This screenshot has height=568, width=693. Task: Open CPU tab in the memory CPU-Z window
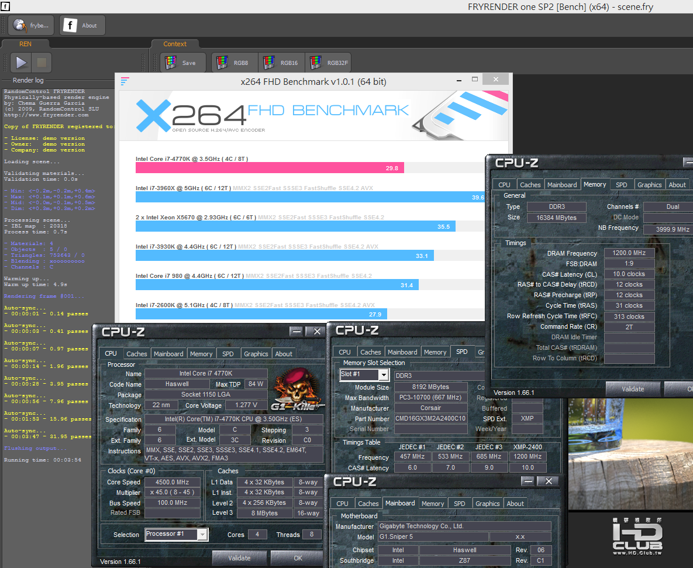pos(504,185)
